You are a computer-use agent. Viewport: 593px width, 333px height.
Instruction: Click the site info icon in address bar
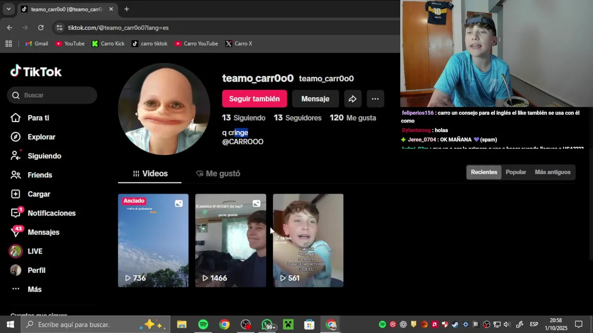pos(59,28)
